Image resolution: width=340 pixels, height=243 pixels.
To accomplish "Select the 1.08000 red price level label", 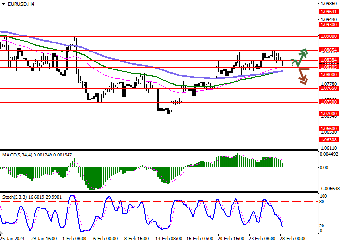I will coord(329,75).
